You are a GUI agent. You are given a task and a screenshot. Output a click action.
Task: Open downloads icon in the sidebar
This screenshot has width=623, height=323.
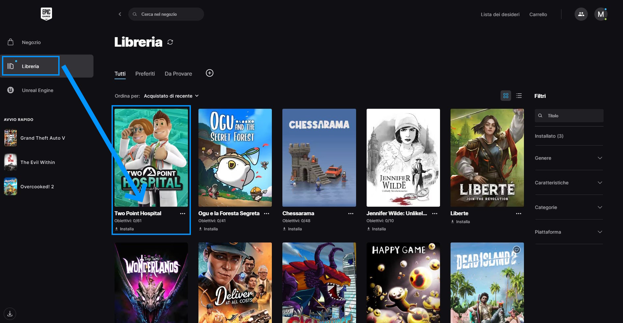point(10,313)
